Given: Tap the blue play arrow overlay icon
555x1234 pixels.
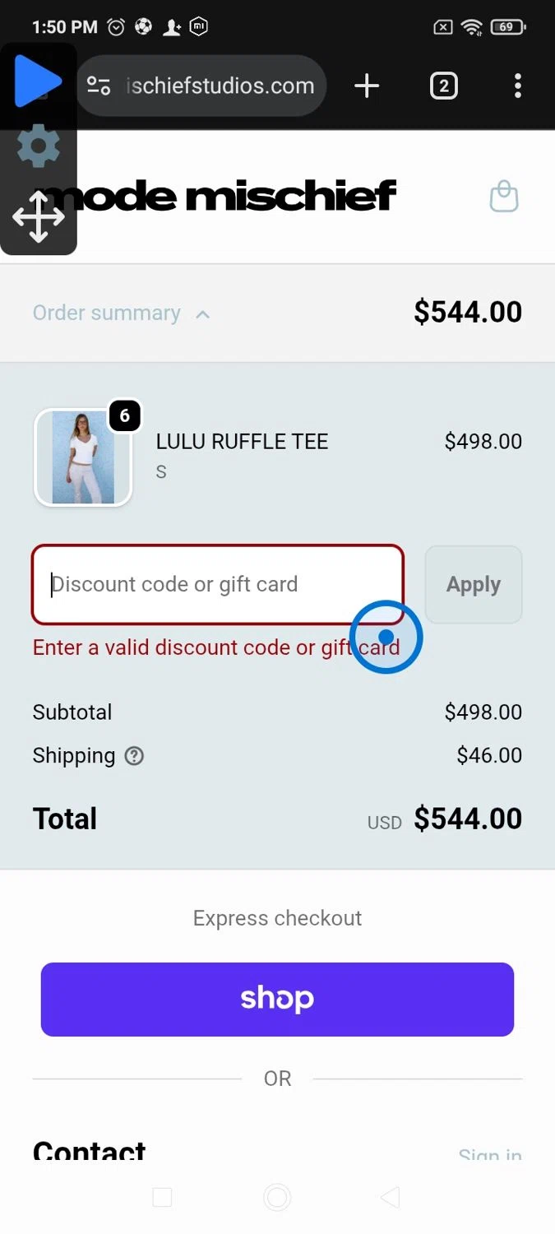Looking at the screenshot, I should [x=38, y=81].
